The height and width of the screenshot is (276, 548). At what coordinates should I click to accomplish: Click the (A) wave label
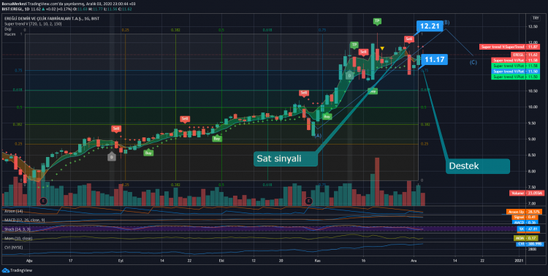319,136
